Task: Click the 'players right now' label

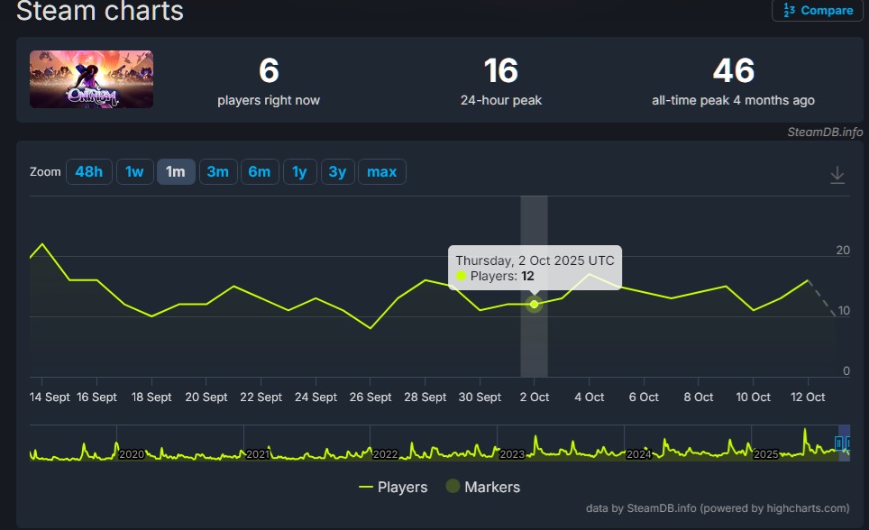Action: (269, 100)
